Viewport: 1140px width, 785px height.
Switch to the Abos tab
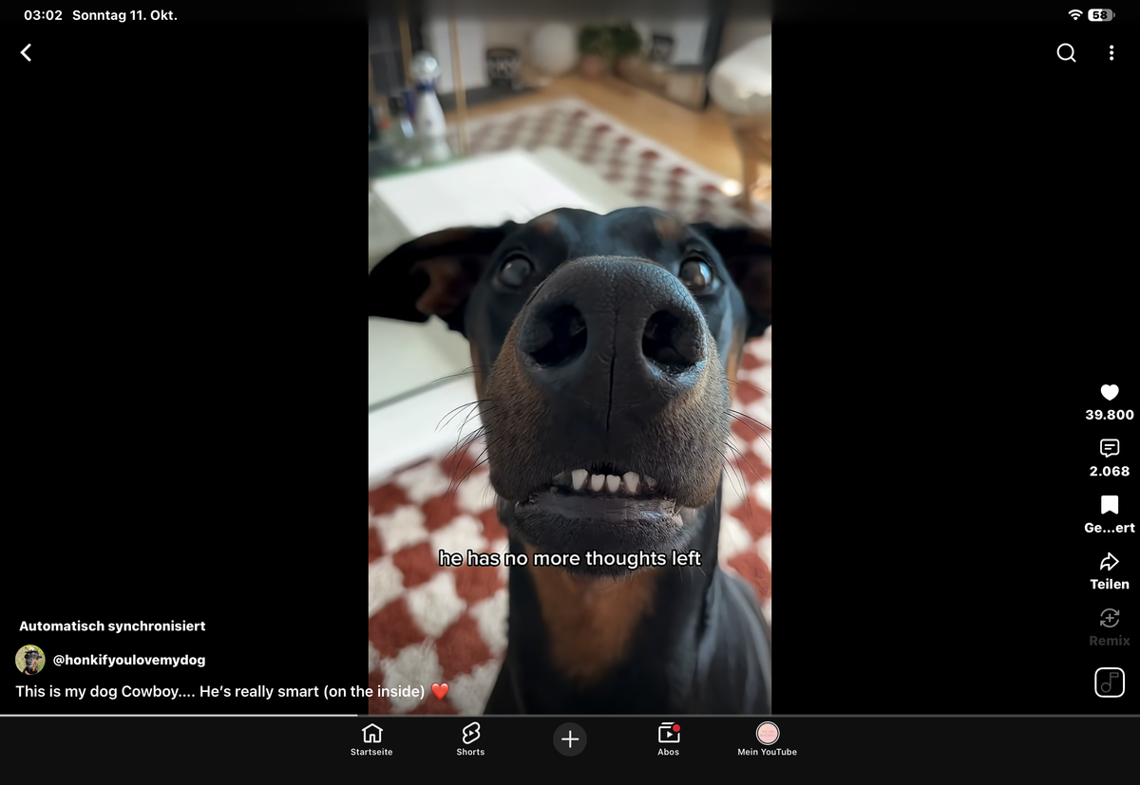pos(669,739)
